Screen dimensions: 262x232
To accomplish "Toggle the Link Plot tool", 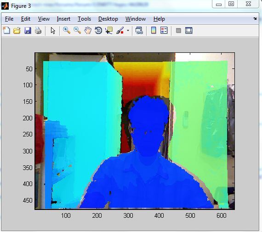I will coord(139,31).
